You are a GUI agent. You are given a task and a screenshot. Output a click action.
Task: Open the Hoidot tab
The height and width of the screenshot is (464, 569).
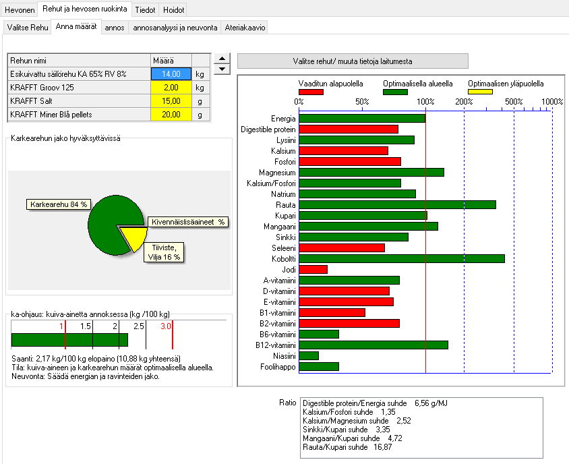point(173,10)
